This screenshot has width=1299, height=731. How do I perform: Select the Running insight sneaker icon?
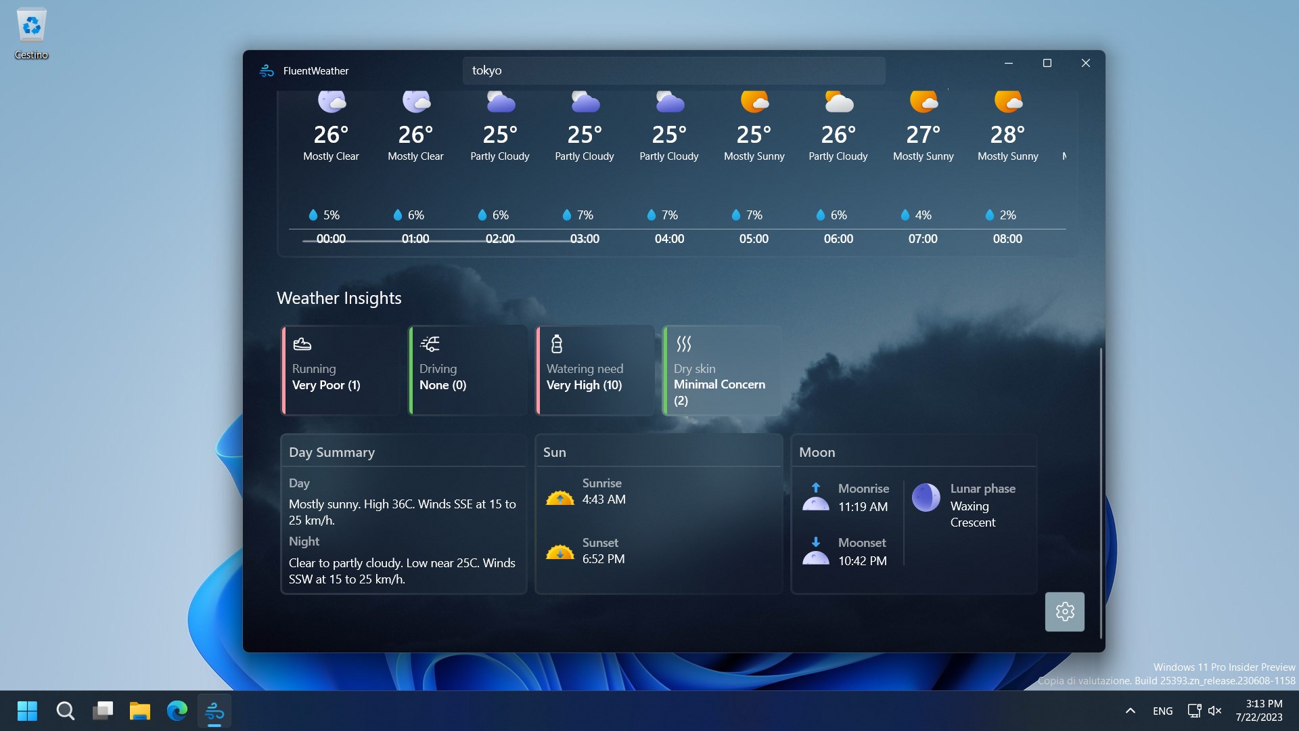pyautogui.click(x=300, y=344)
